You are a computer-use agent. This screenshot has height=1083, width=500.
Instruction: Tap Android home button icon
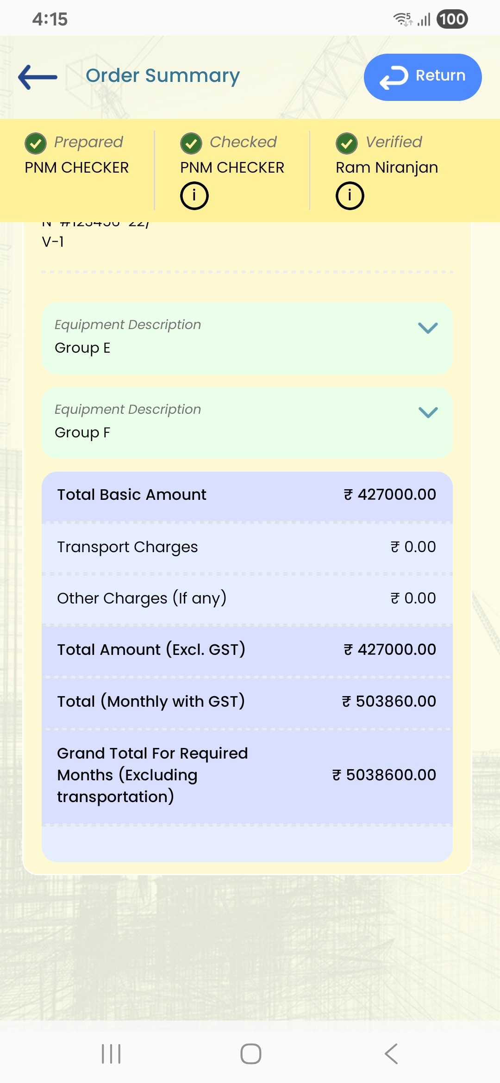250,1054
